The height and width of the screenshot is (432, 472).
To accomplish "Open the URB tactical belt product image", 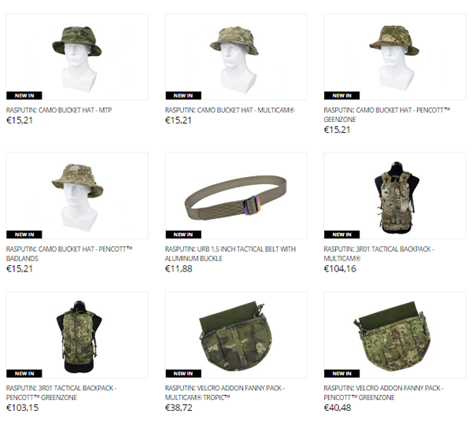I will (x=236, y=196).
